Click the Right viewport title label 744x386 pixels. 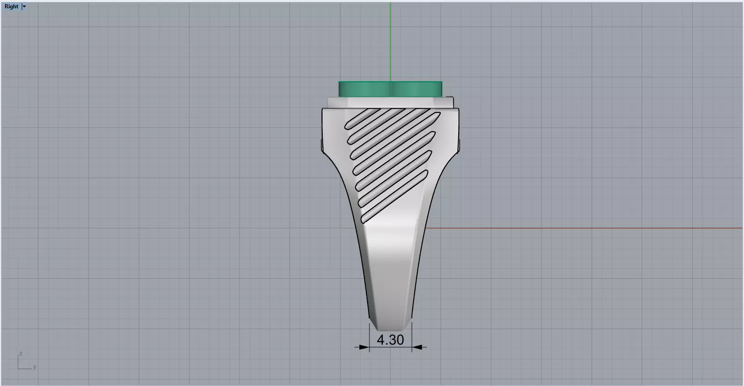click(x=12, y=6)
